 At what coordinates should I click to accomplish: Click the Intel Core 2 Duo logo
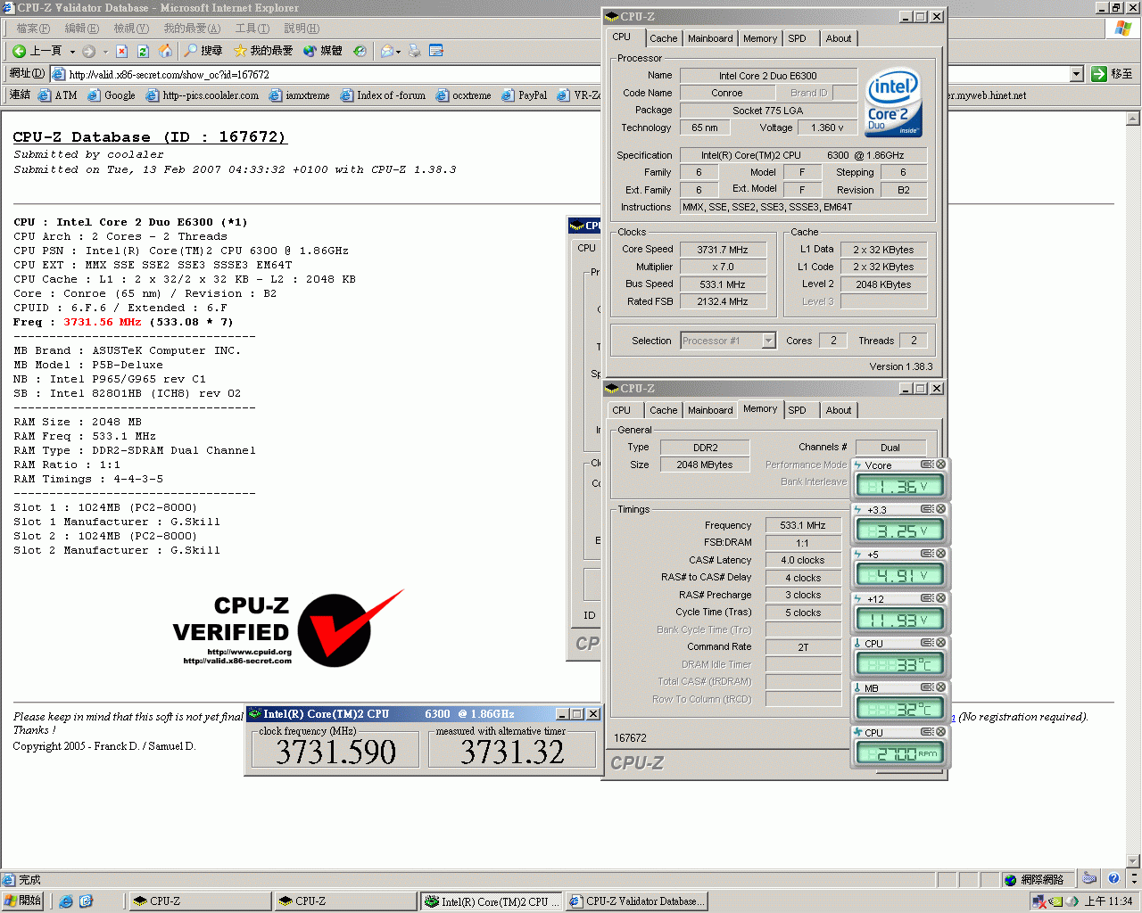coord(893,103)
